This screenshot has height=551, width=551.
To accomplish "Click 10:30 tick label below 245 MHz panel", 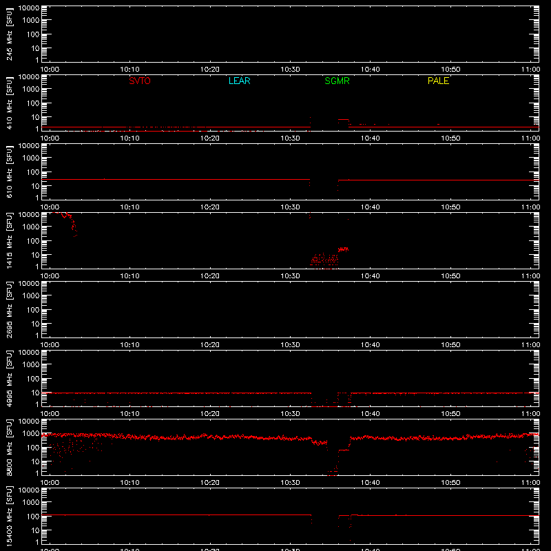I will click(290, 70).
